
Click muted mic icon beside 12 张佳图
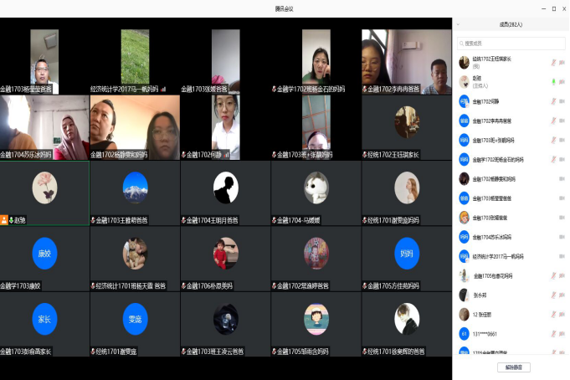[552, 314]
